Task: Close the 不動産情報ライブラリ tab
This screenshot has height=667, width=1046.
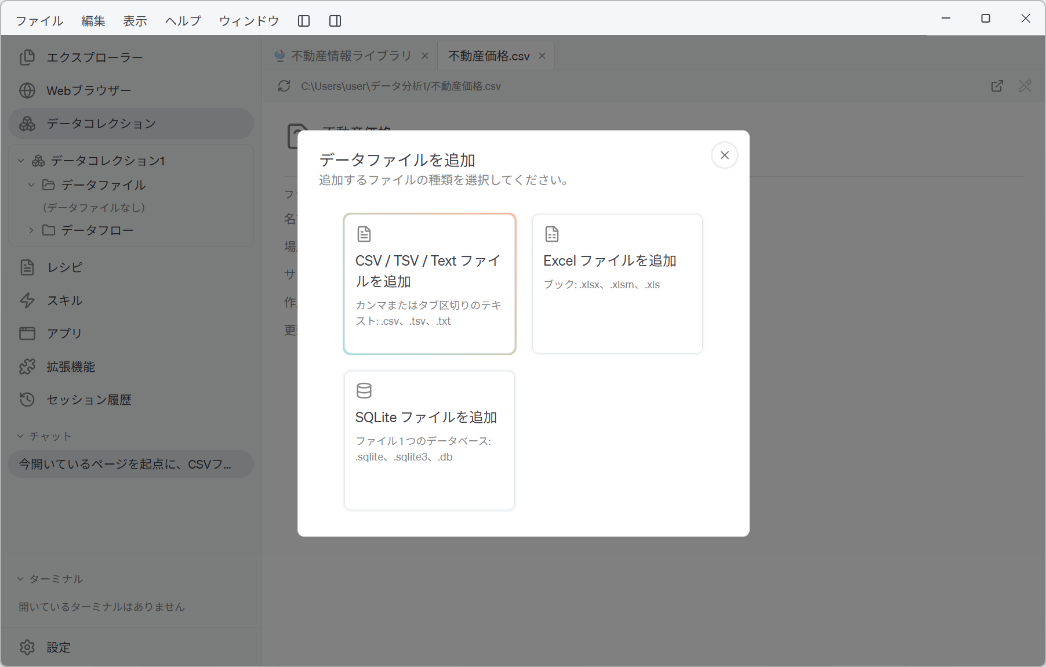Action: click(425, 56)
